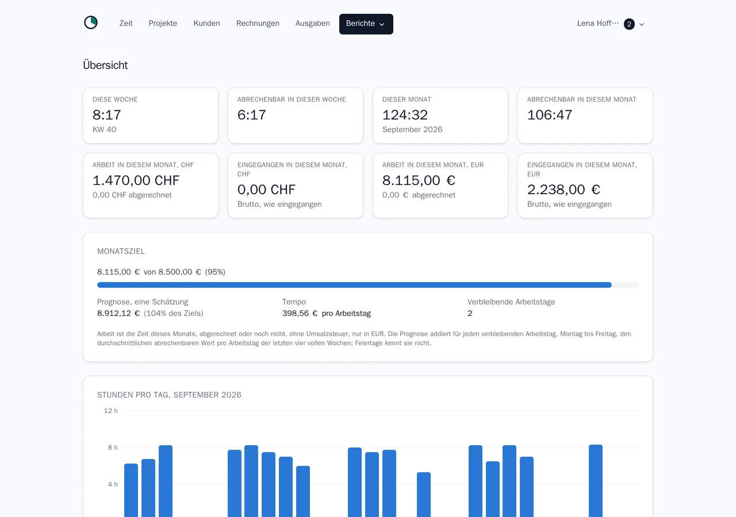Click the Übersicht page heading
The height and width of the screenshot is (517, 736).
pyautogui.click(x=105, y=65)
